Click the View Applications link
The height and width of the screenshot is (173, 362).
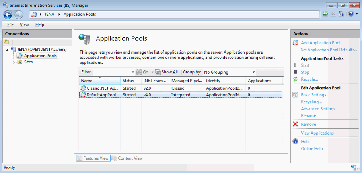(317, 133)
